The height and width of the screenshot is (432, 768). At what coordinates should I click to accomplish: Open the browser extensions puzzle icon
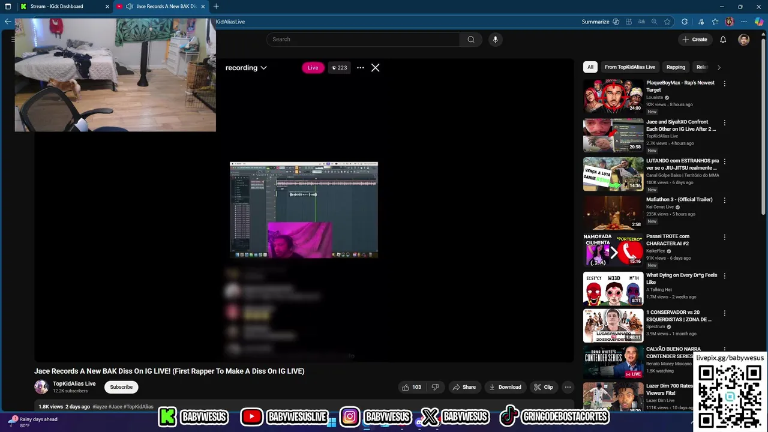685,22
